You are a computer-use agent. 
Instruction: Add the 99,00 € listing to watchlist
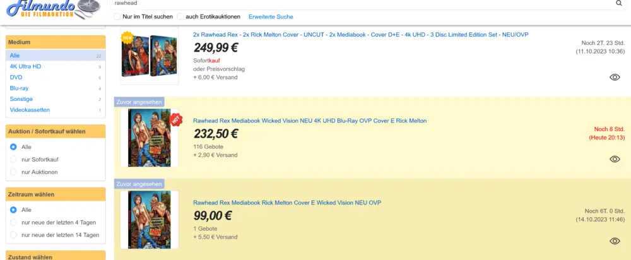615,241
